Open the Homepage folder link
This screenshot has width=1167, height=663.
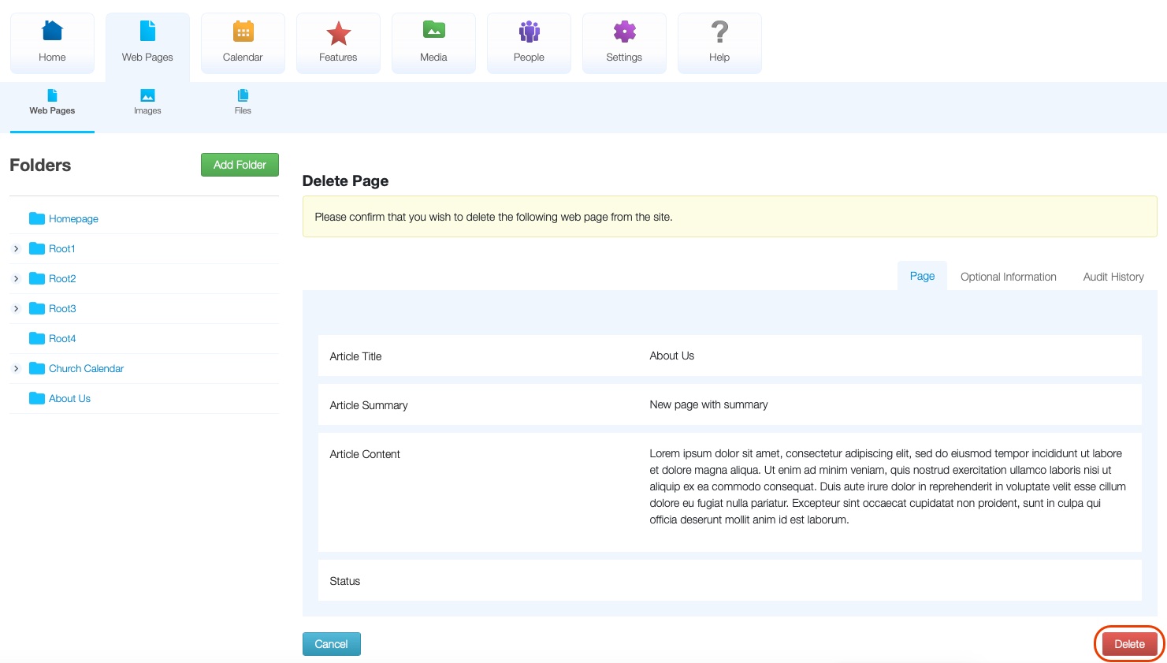[73, 218]
